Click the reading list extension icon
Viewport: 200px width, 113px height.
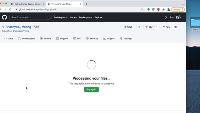[x=153, y=9]
